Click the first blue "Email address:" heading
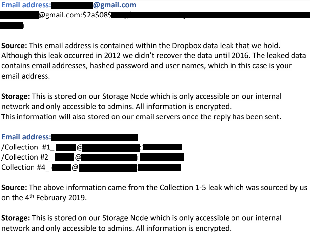310x232 pixels. 26,5
